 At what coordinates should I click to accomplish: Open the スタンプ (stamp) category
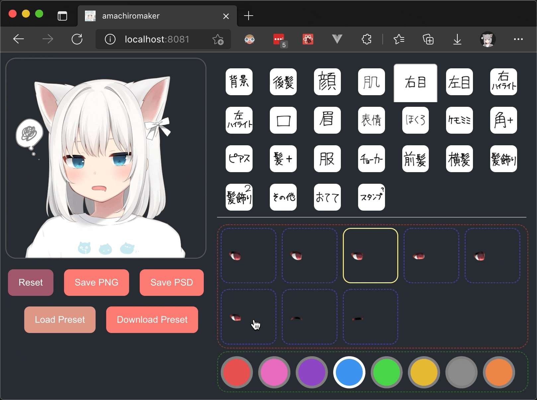[371, 197]
